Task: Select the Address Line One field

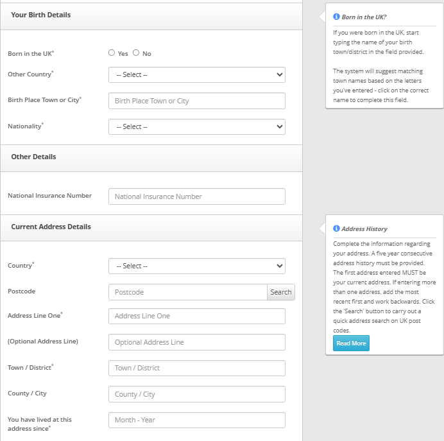Action: click(196, 316)
